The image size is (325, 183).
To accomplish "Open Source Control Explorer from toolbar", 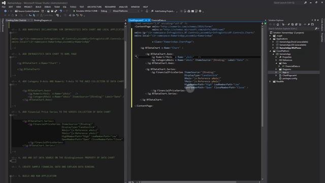I will point(27,11).
